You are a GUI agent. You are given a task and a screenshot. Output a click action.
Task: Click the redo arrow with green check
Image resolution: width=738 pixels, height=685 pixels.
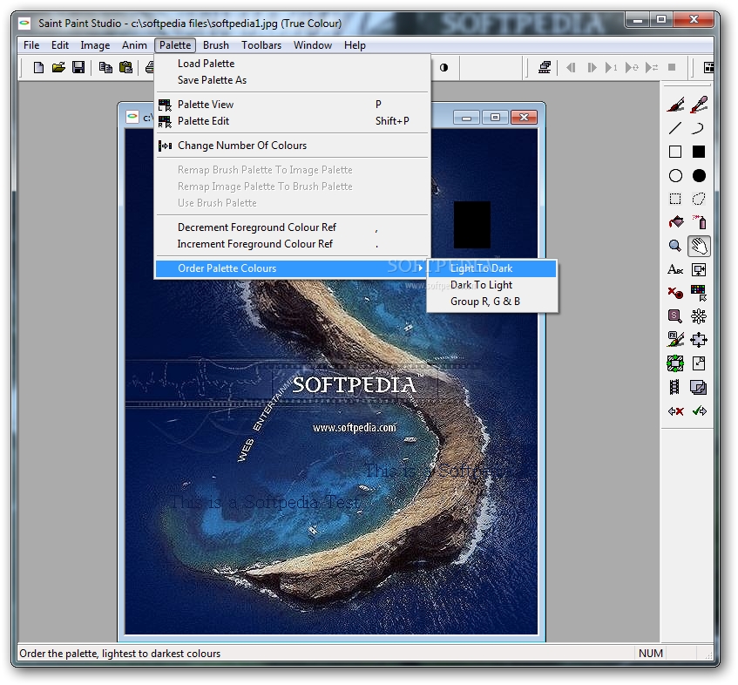click(699, 411)
